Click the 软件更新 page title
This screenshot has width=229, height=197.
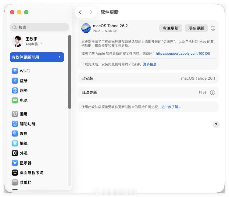[109, 12]
